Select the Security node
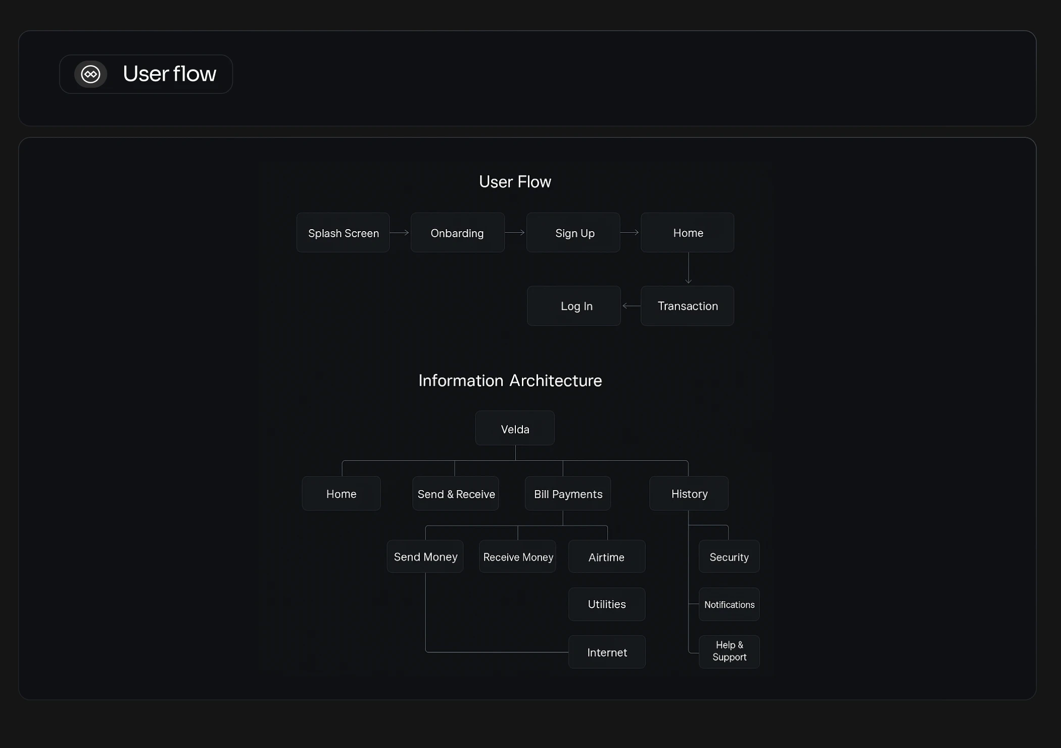 (729, 557)
